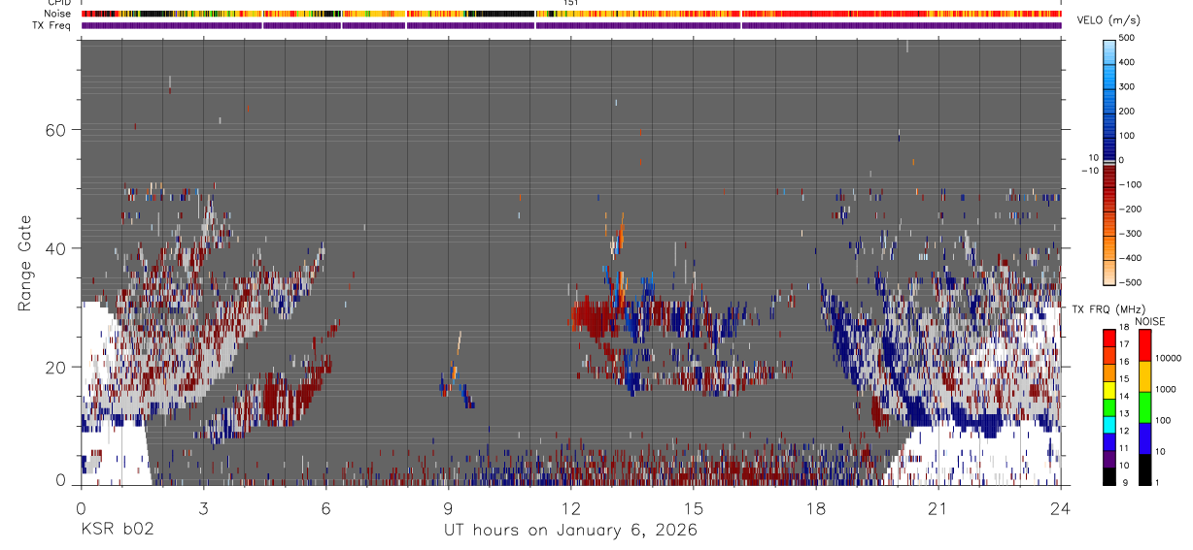Click the 6 UT hour tick label
1193x550 pixels.
[x=325, y=507]
